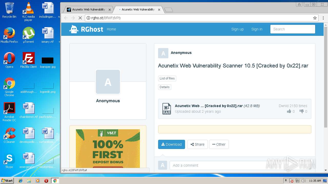Open ismary.rtf document icon
328x184 pixels.
pos(48,35)
